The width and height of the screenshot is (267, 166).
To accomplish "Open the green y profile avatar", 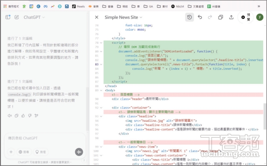I will coord(260,17).
